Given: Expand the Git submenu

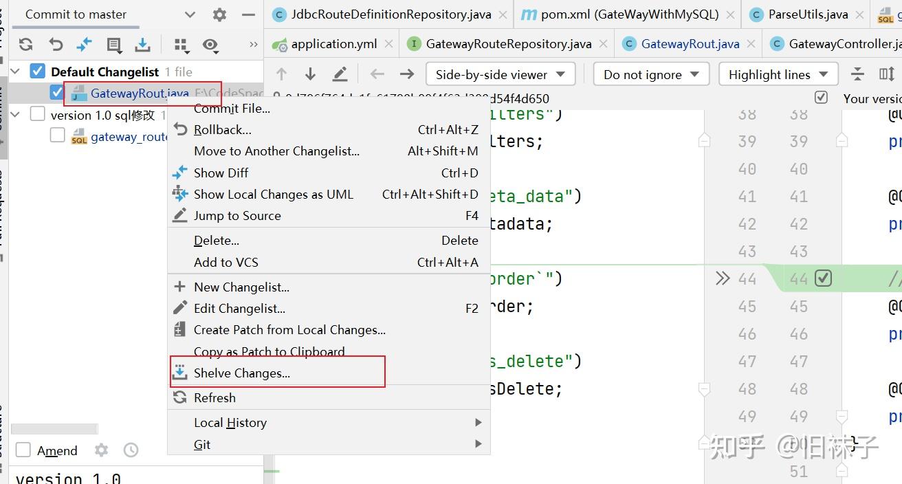Looking at the screenshot, I should point(329,444).
